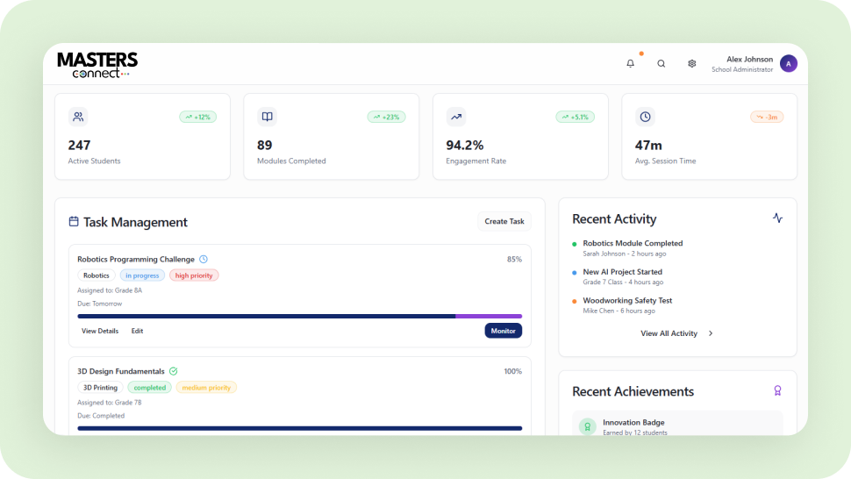
Task: Open the notifications bell icon
Action: (630, 63)
